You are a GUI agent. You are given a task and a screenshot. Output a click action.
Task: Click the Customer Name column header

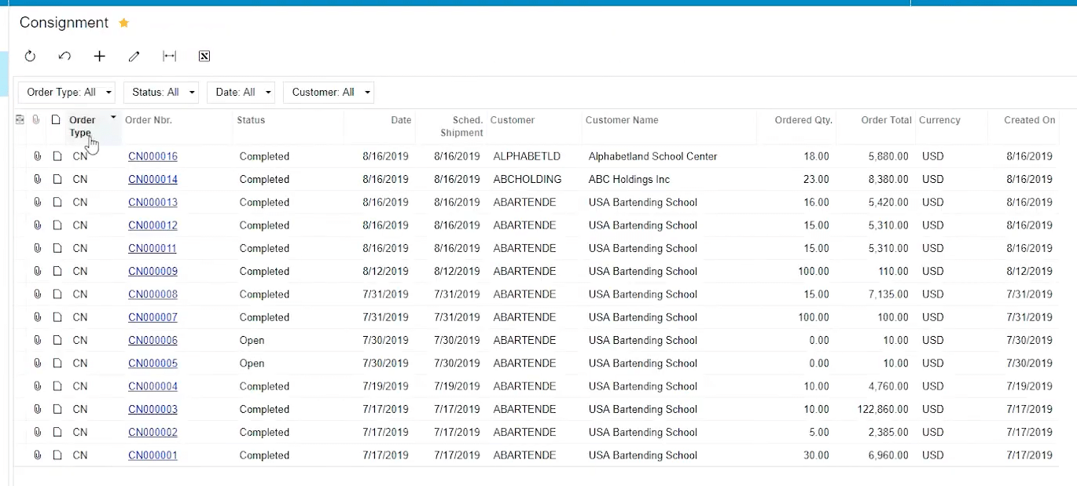tap(622, 120)
